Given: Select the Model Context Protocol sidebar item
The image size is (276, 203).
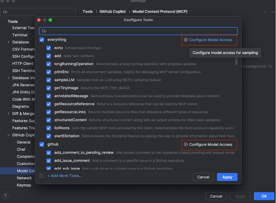Looking at the screenshot, I should pos(18,171).
